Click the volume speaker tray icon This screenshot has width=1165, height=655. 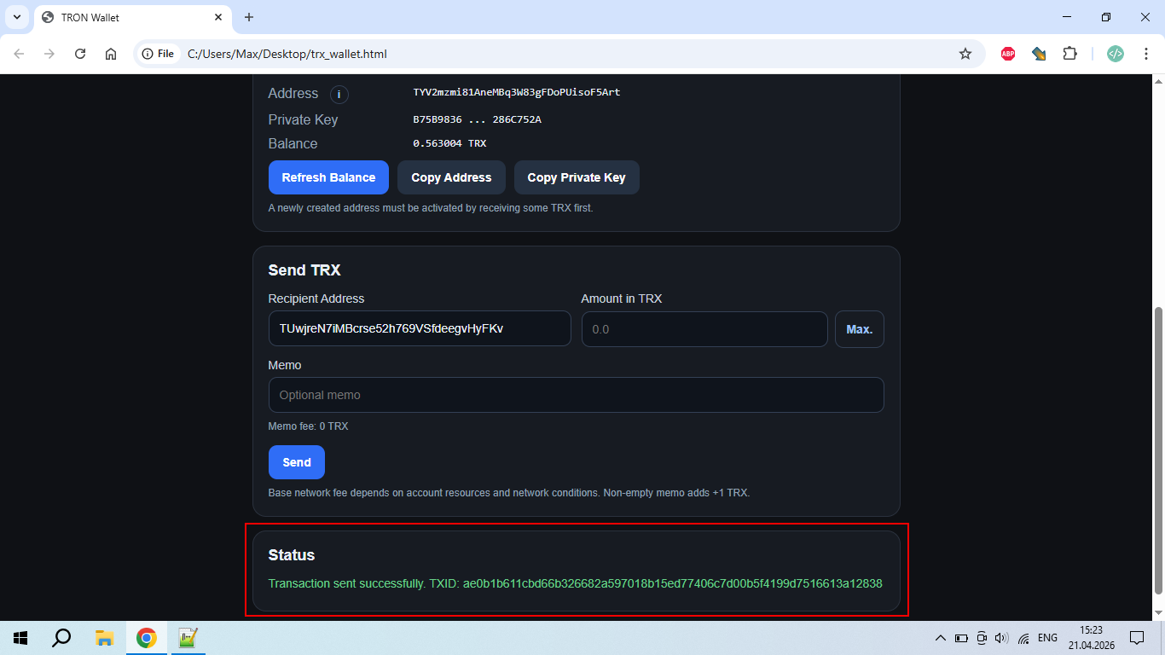tap(1002, 638)
